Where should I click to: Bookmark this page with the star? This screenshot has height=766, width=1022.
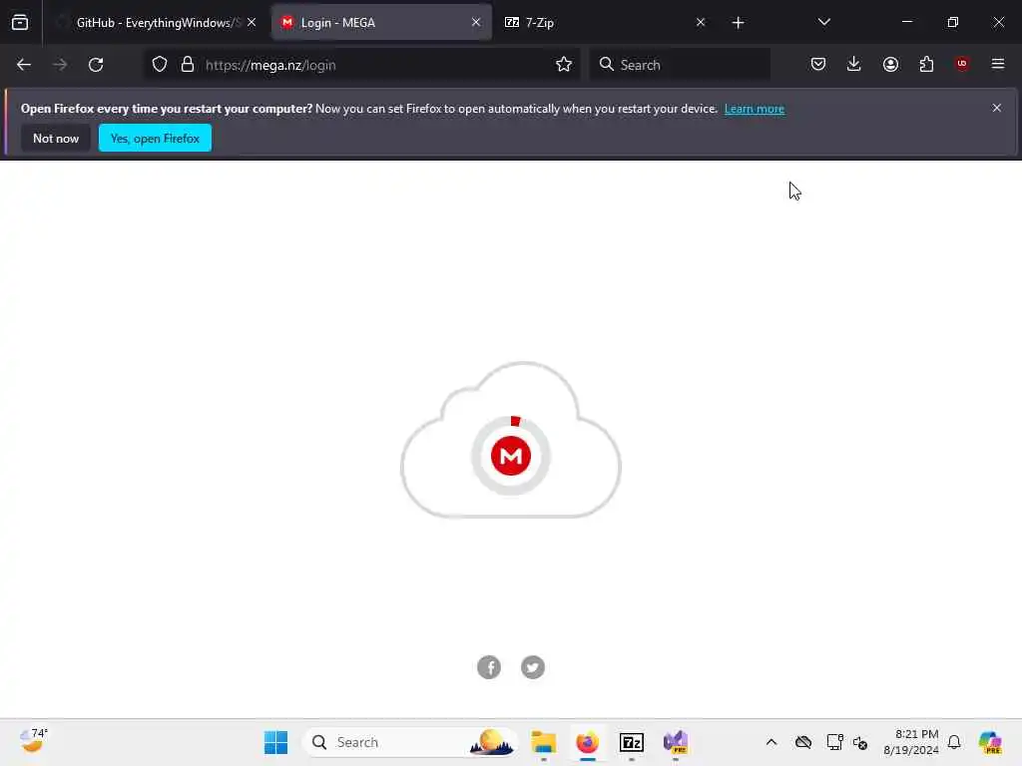(564, 65)
